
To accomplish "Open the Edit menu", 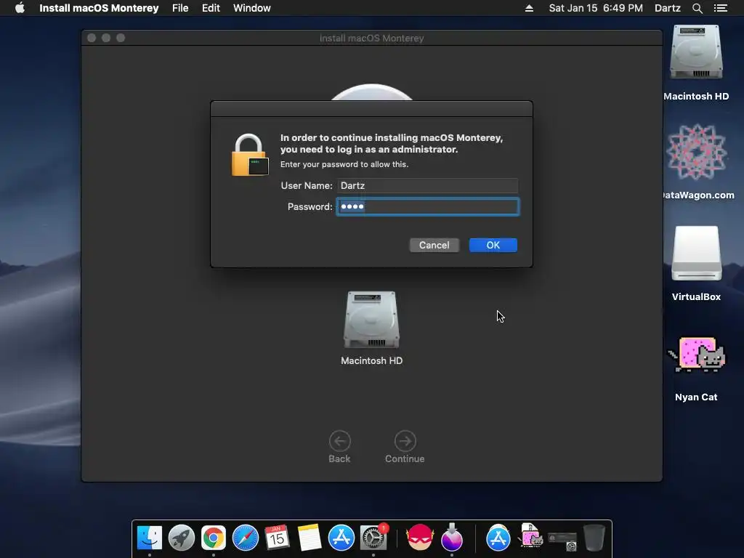I will (x=211, y=8).
